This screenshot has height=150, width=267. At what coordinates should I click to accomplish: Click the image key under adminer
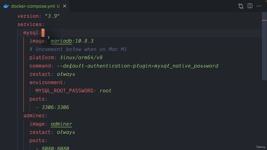pyautogui.click(x=37, y=124)
